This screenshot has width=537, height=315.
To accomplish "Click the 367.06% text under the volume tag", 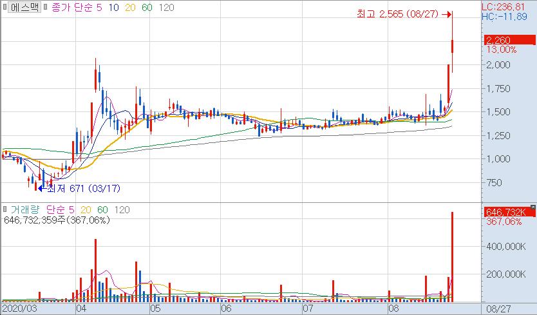I will coord(504,222).
